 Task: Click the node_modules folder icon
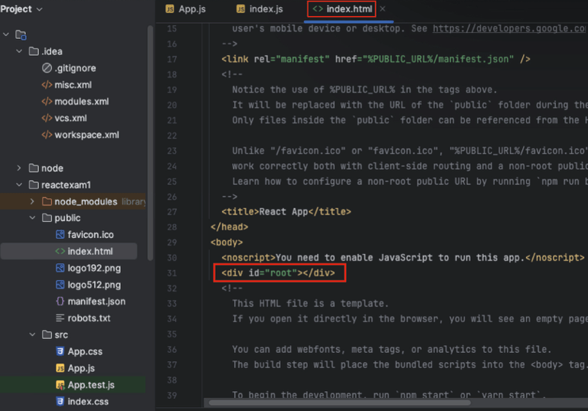point(47,201)
